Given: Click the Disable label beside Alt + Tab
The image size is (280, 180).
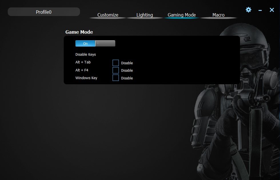Looking at the screenshot, I should 127,63.
